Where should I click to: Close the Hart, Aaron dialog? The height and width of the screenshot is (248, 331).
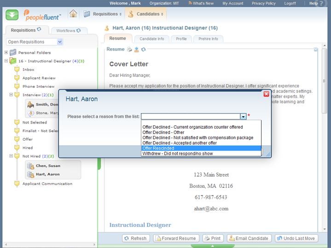pyautogui.click(x=266, y=94)
